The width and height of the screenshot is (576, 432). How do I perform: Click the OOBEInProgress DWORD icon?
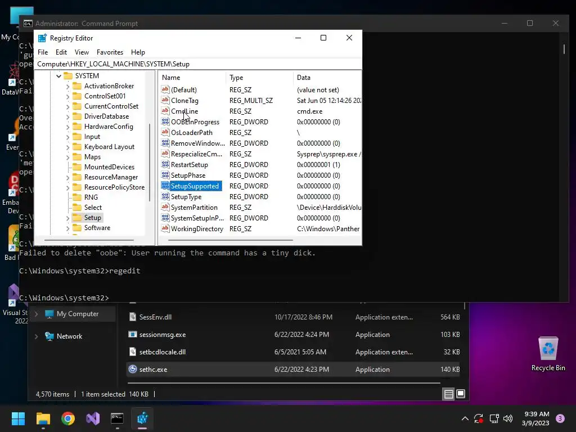(x=165, y=121)
